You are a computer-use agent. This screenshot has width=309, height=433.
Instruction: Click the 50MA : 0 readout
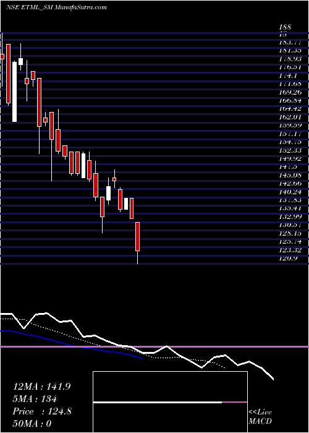coord(32,424)
